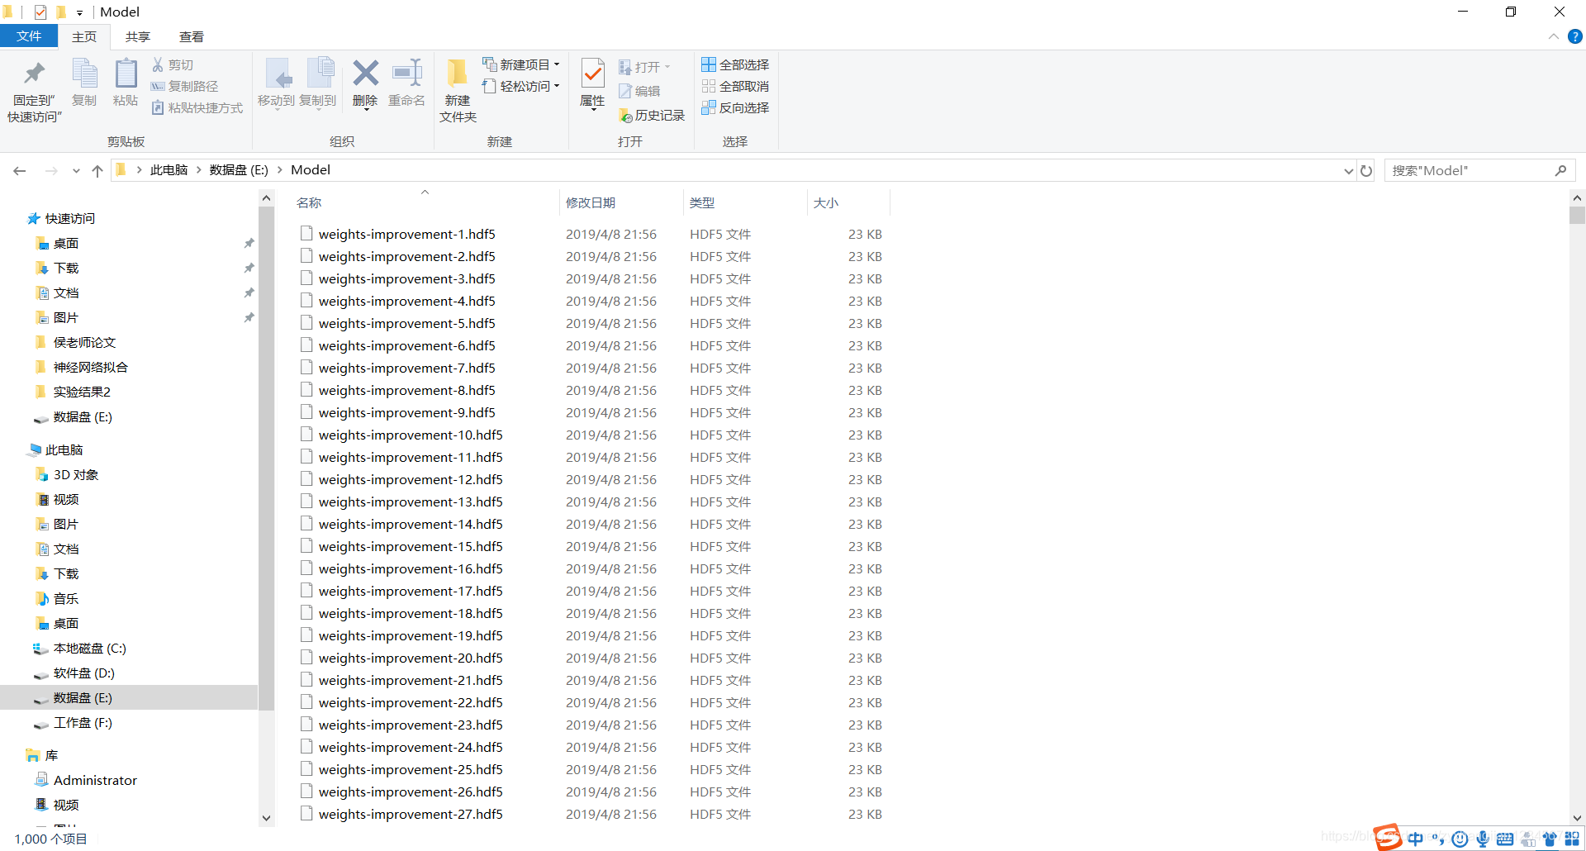Viewport: 1586px width, 851px height.
Task: Switch Sogou input language mode (中 icon)
Action: click(x=1415, y=838)
